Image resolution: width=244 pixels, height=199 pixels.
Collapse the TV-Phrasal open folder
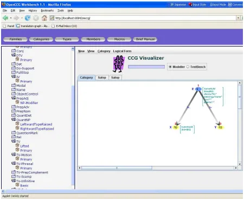tap(14, 164)
